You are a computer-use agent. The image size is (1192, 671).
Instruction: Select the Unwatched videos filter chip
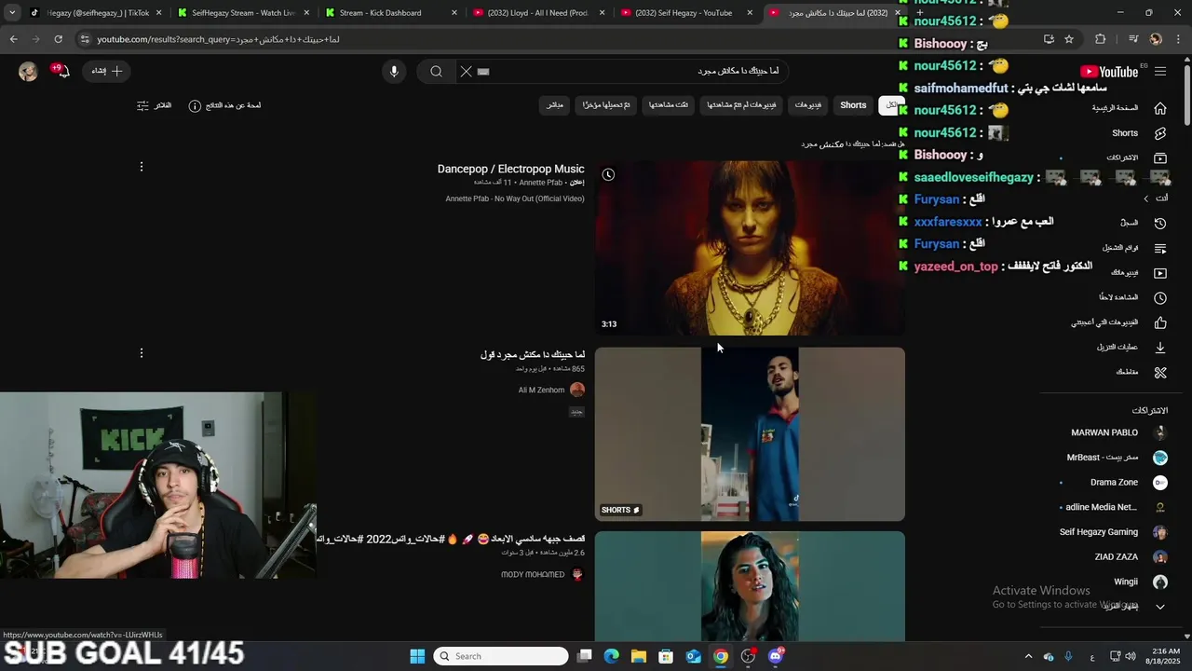pos(741,105)
